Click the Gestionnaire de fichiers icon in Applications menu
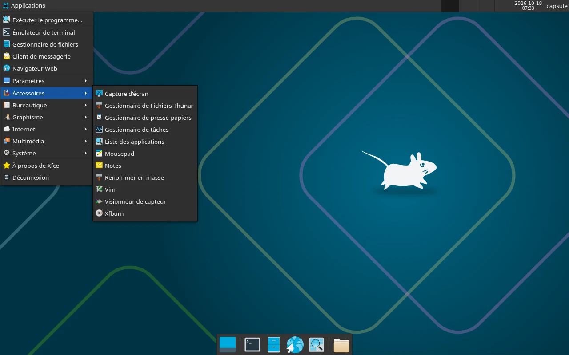The width and height of the screenshot is (569, 355). [x=7, y=44]
